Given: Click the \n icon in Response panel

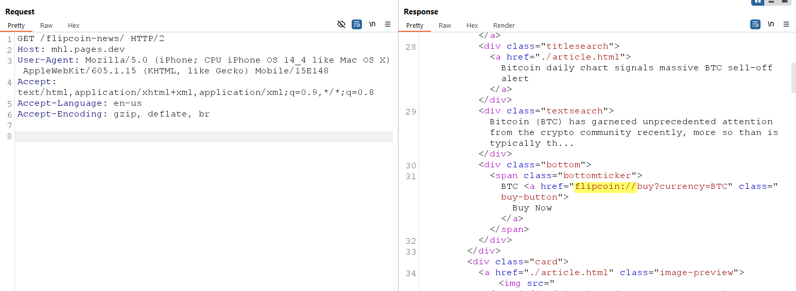Looking at the screenshot, I should click(x=771, y=24).
